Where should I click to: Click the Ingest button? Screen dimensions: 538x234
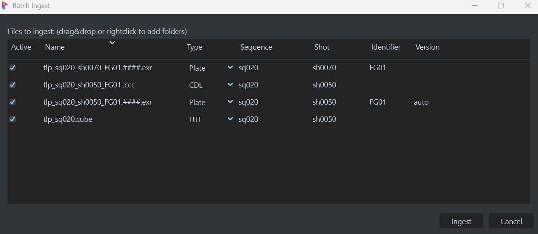coord(461,221)
